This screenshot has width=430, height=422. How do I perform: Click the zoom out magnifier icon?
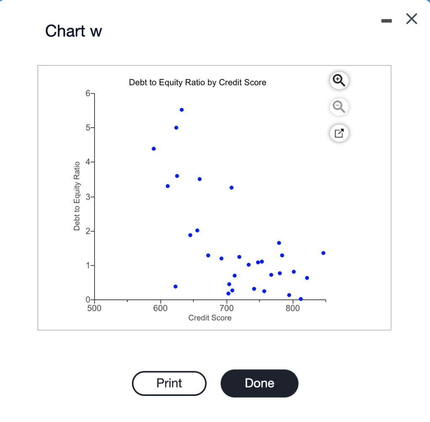click(x=339, y=107)
